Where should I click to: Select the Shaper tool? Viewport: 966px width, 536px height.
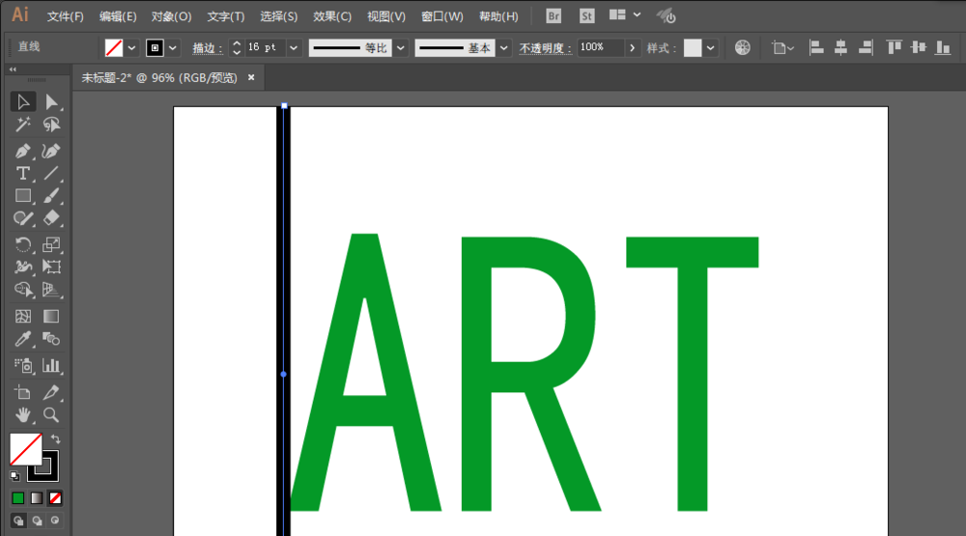(x=23, y=218)
